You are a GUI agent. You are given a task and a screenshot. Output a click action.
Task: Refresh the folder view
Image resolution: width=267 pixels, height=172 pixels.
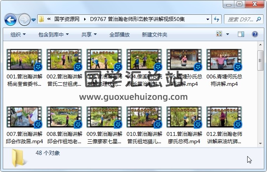click(217, 19)
